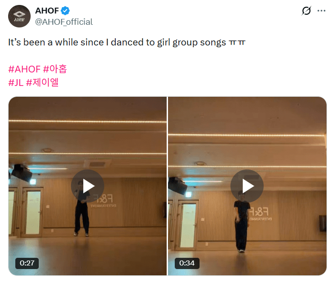336x283 pixels.
Task: Open the right dance video thumbnail
Action: [247, 186]
